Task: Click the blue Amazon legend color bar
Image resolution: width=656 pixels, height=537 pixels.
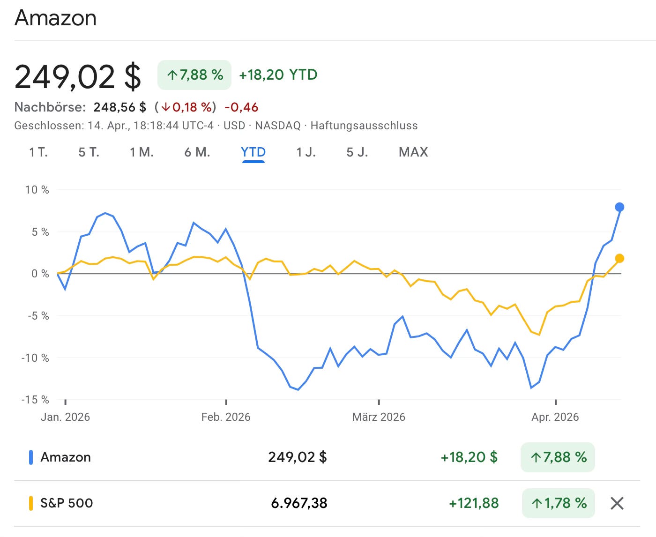Action: point(31,457)
